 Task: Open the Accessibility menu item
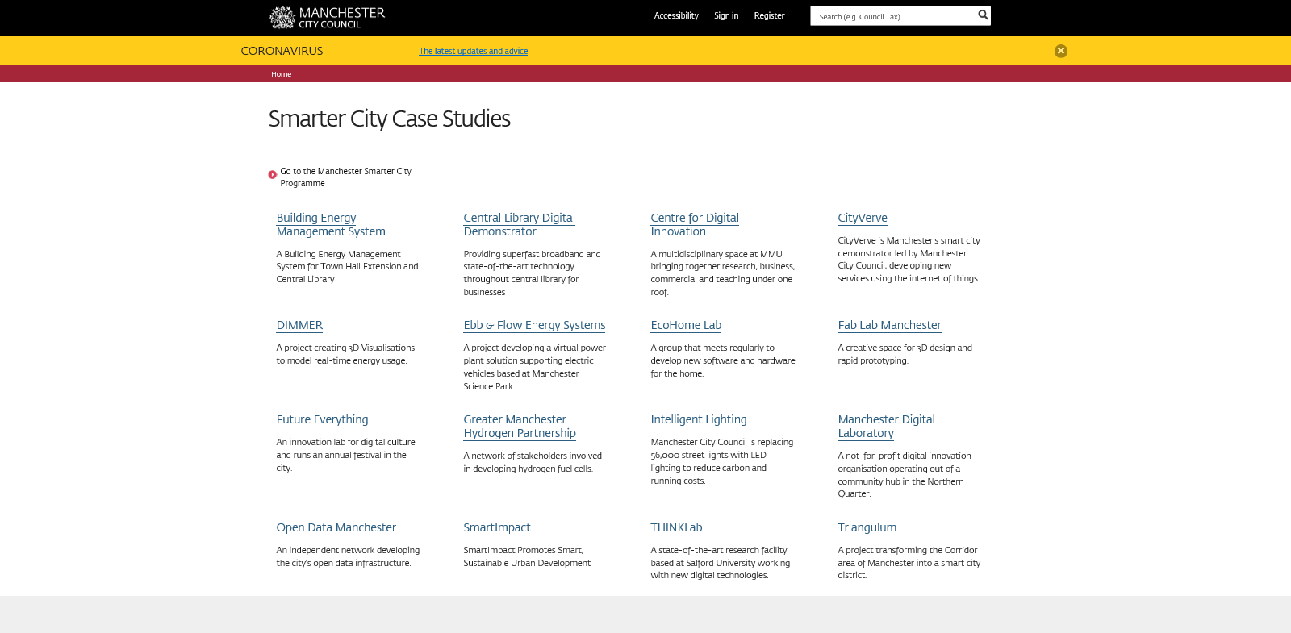coord(675,15)
